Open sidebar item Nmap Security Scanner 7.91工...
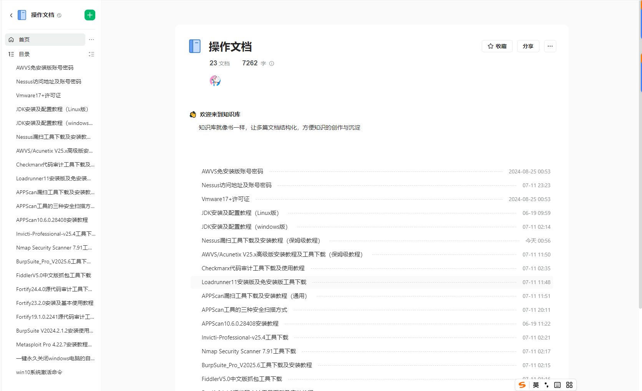This screenshot has width=642, height=391. [x=54, y=248]
